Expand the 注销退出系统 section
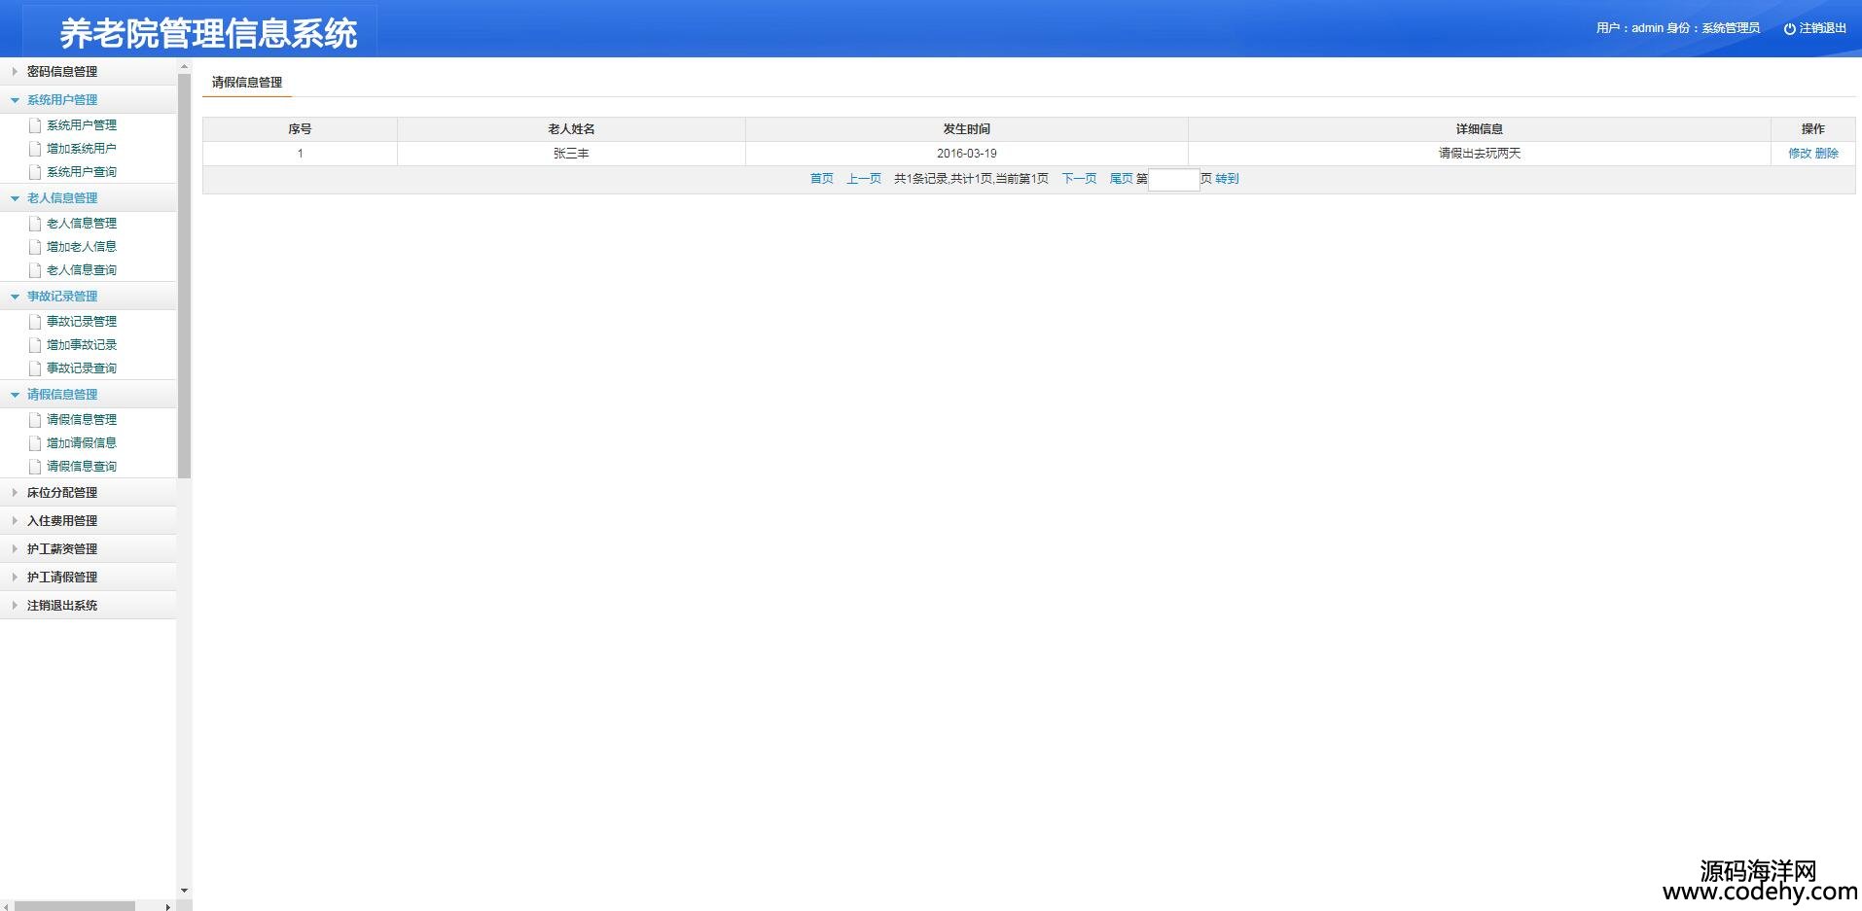This screenshot has height=911, width=1862. pos(88,606)
